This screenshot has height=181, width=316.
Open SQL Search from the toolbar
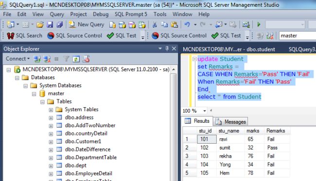pos(25,35)
